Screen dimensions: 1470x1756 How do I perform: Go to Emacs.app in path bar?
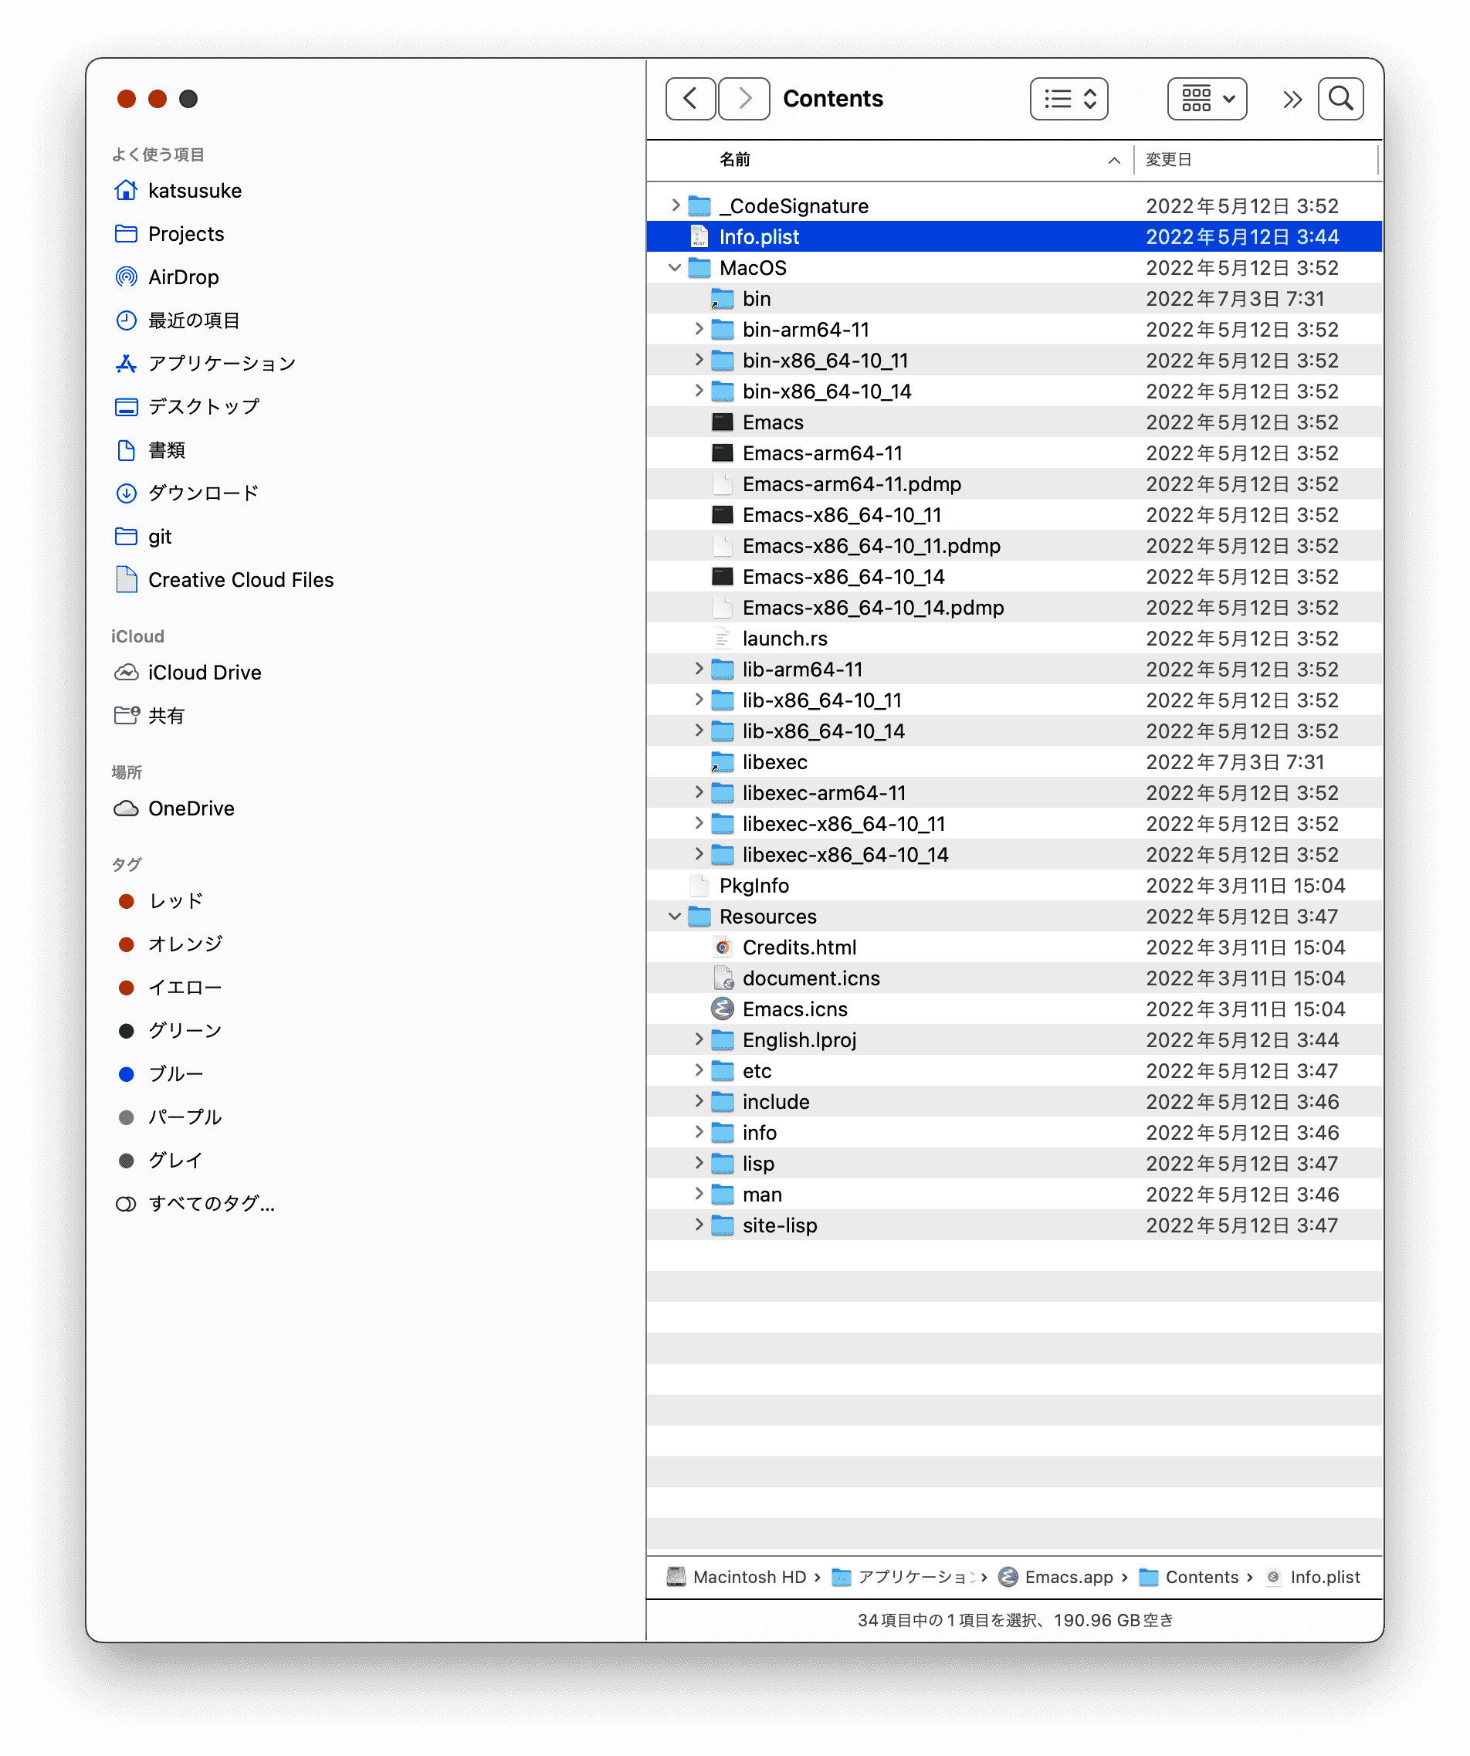1068,1577
